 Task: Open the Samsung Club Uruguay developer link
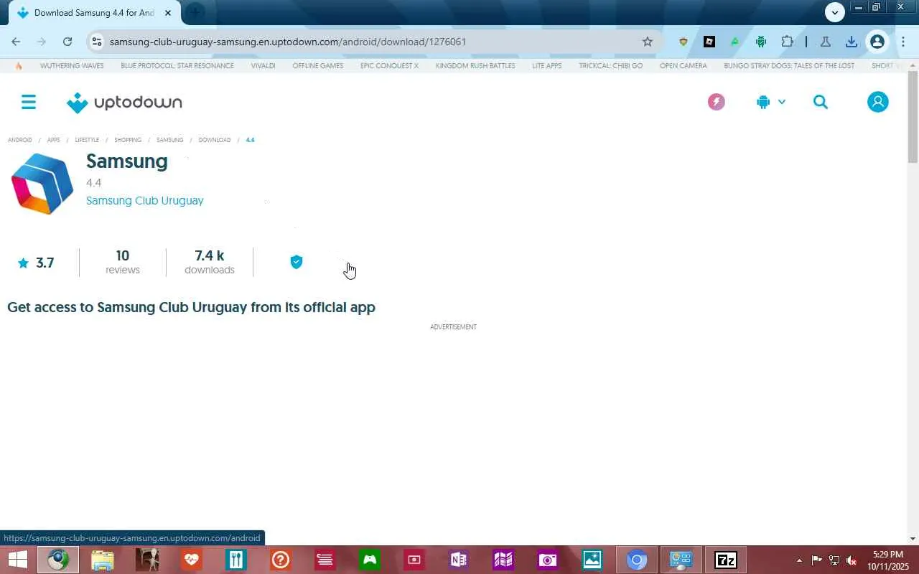point(145,201)
